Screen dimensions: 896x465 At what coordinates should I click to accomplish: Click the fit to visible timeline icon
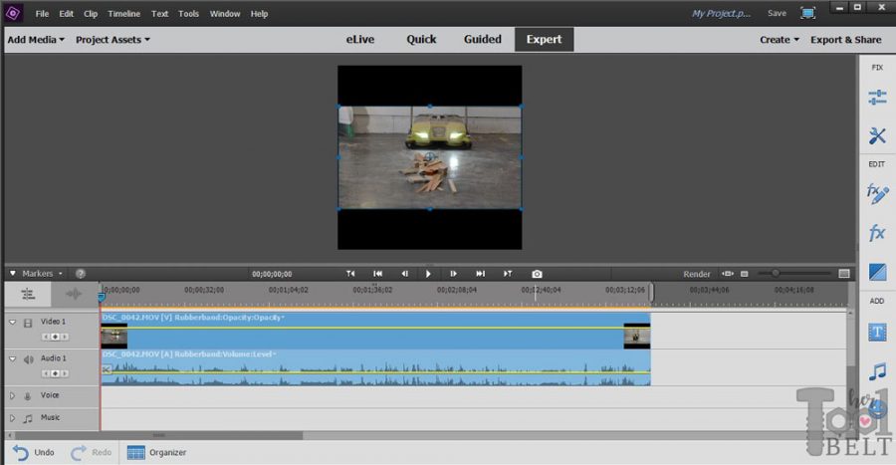point(728,274)
